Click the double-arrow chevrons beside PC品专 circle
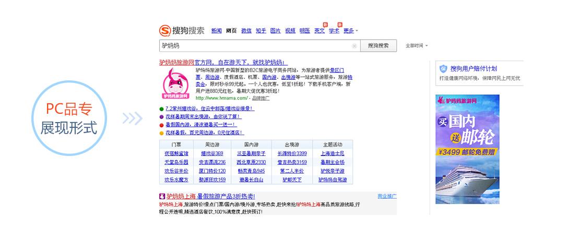 (132, 119)
